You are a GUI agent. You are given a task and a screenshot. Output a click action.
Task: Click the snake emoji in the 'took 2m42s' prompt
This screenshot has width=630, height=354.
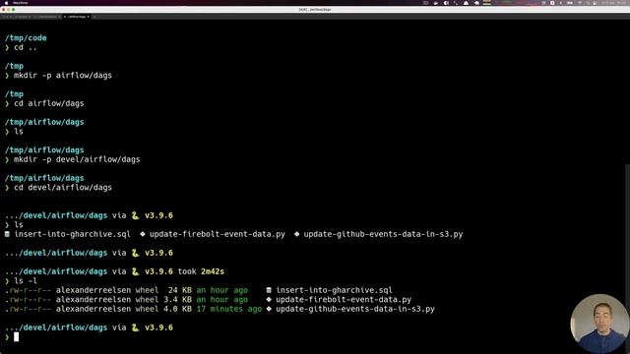coord(136,271)
